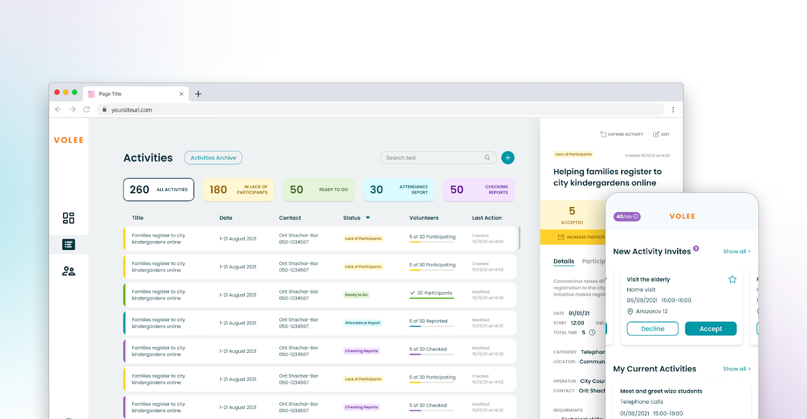Click the magnifier search icon
The height and width of the screenshot is (419, 807).
(487, 158)
